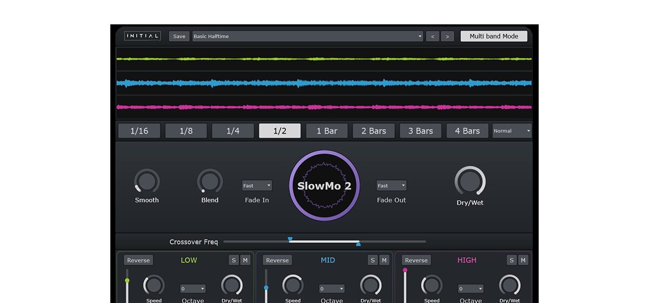Click the HIGH band Speed knob

tap(432, 285)
